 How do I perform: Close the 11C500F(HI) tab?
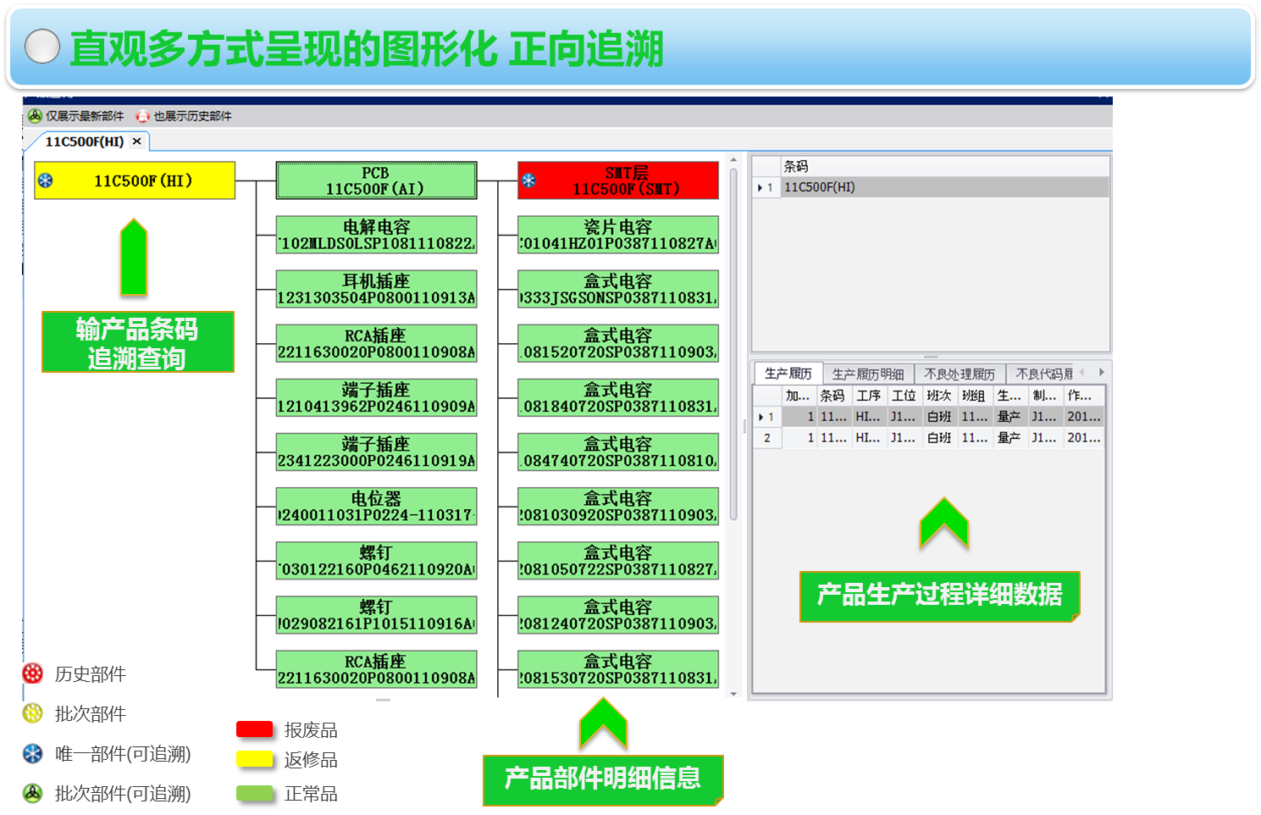tap(136, 141)
